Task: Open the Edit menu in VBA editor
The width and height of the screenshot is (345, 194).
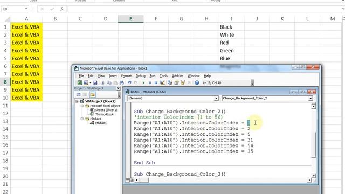Action: (91, 76)
